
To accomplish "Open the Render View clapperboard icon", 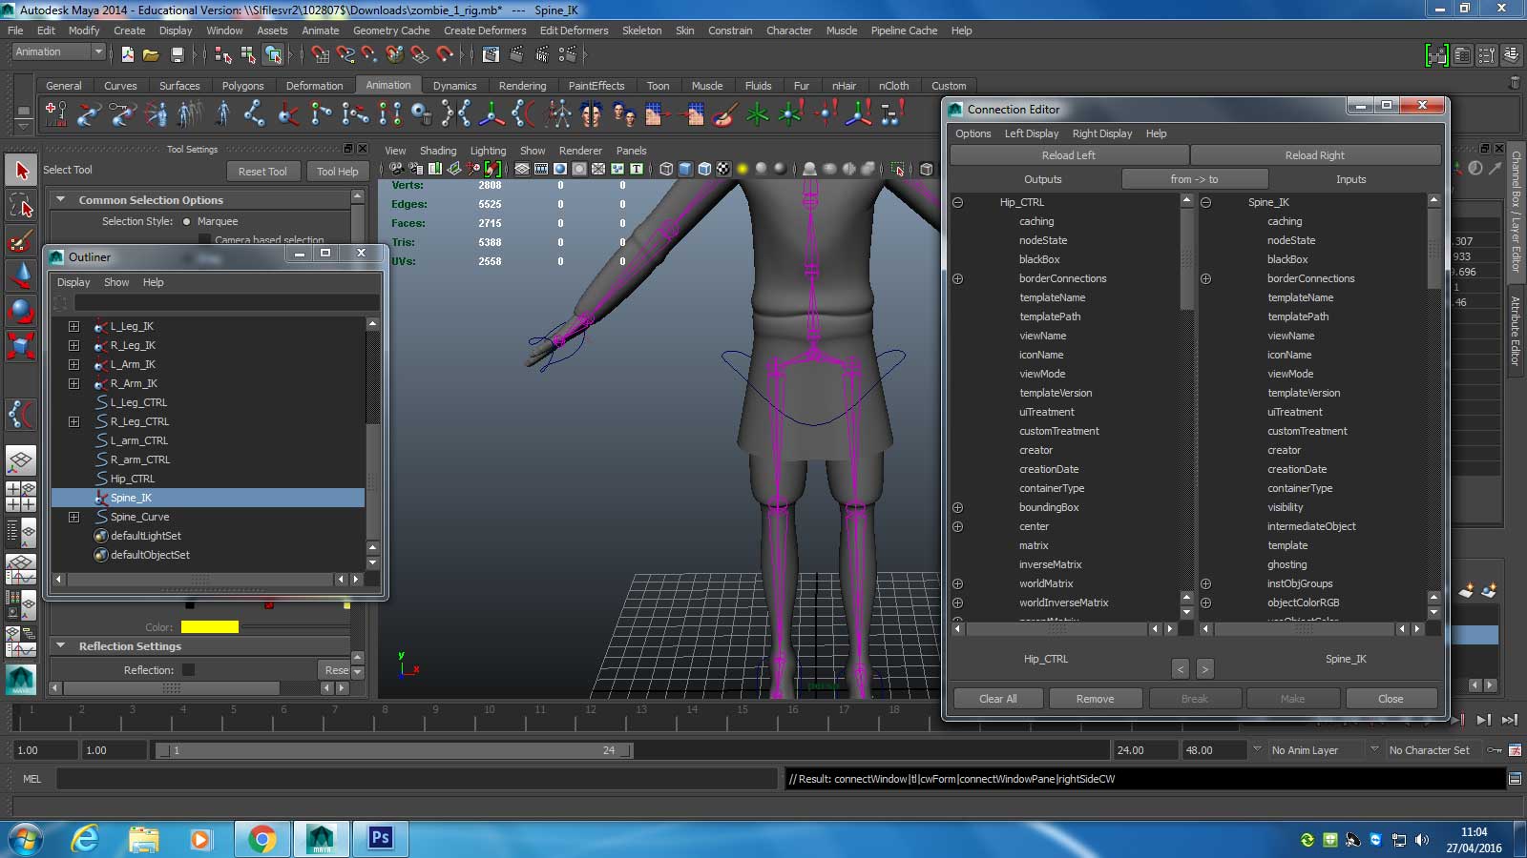I will coord(491,54).
